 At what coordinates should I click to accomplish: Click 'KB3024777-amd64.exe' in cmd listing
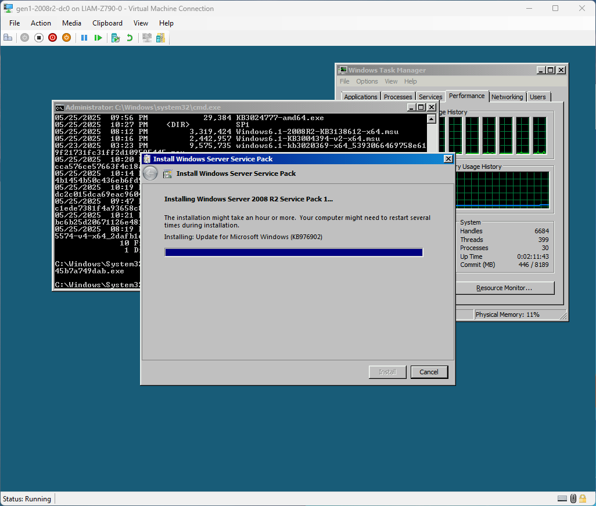tap(280, 118)
